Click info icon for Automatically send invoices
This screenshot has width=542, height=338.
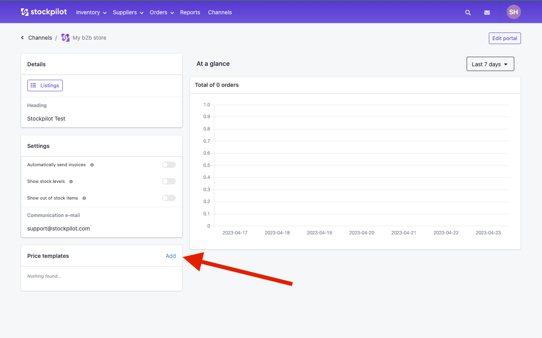[x=92, y=165]
